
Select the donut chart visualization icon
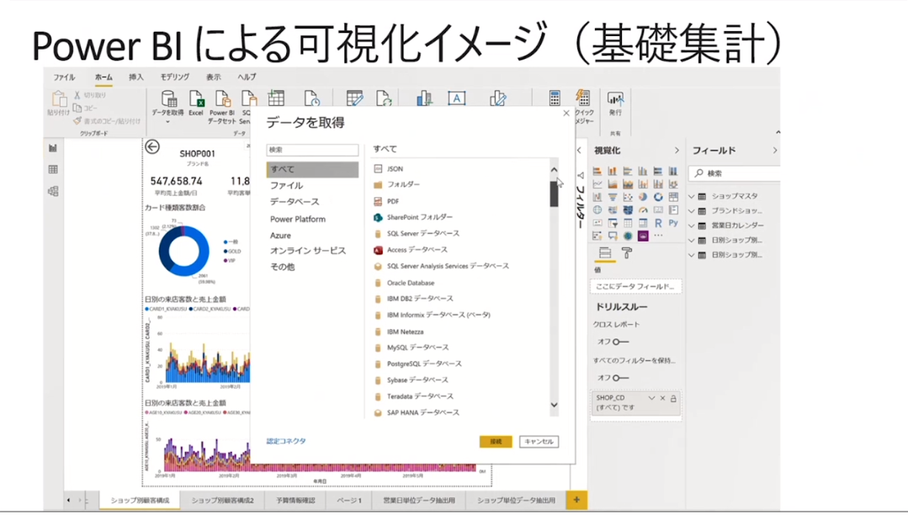click(658, 197)
